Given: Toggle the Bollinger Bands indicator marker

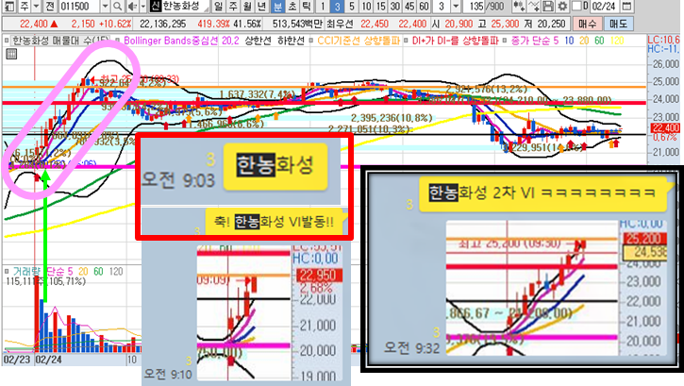Looking at the screenshot, I should coord(118,41).
